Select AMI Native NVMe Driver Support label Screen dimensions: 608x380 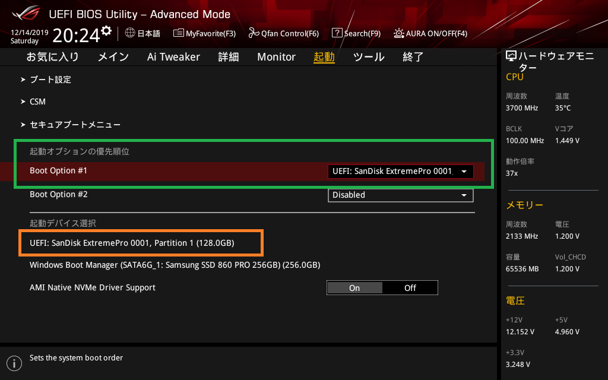[x=92, y=288]
